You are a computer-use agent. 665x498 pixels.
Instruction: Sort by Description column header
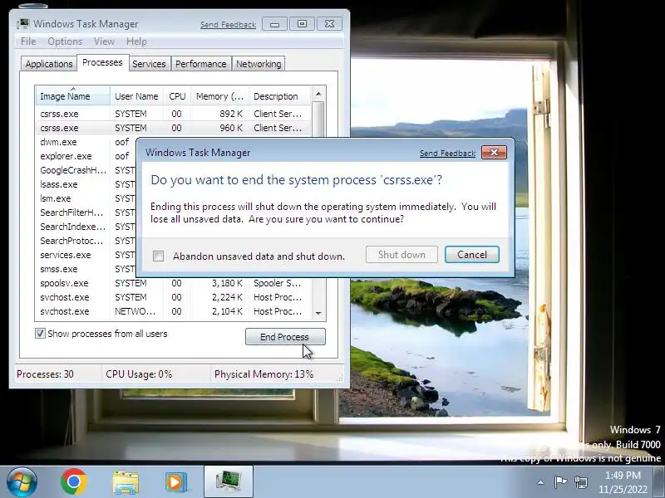point(280,96)
